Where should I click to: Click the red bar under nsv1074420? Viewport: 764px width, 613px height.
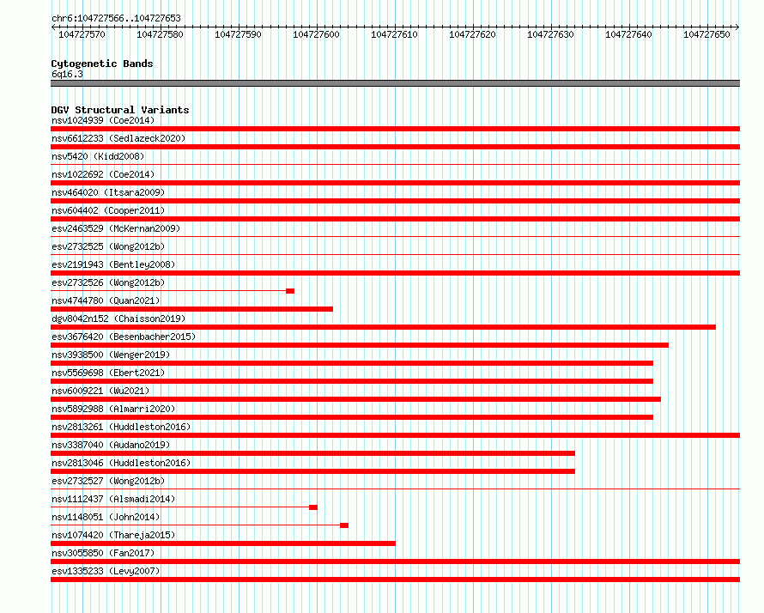[x=223, y=543]
